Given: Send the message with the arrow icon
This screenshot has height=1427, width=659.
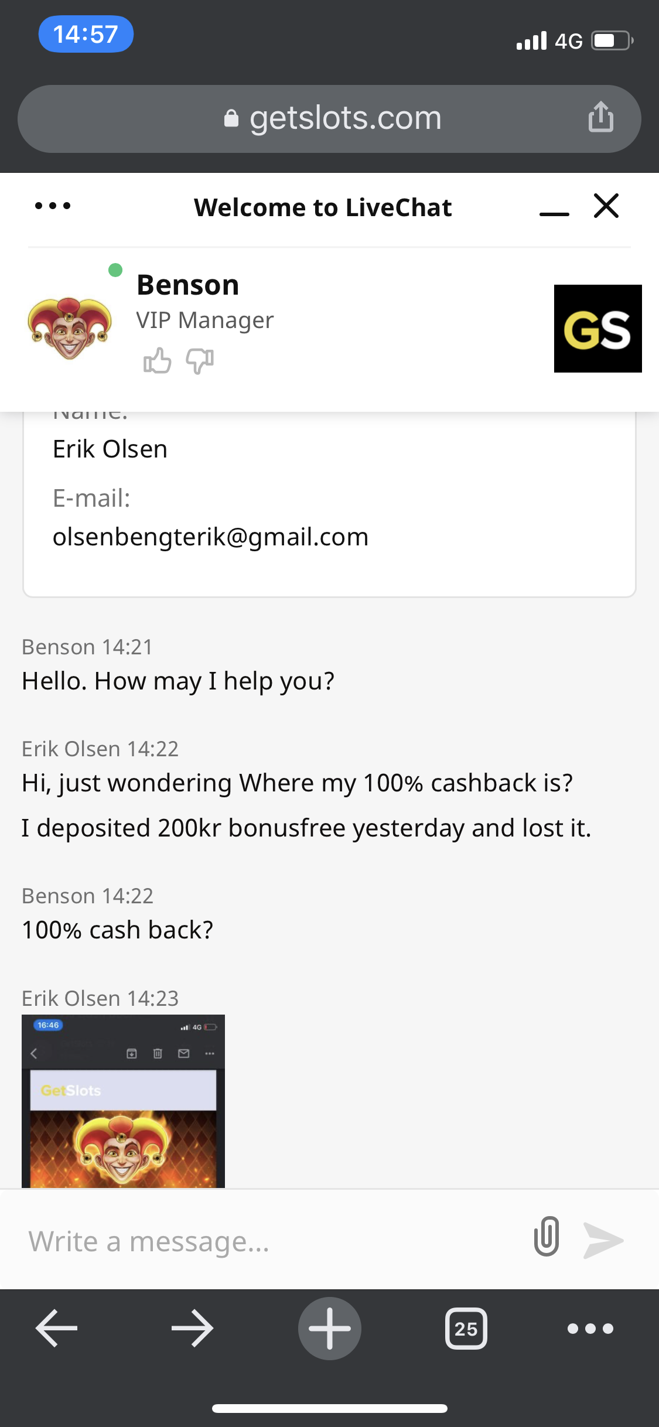Looking at the screenshot, I should (x=603, y=1240).
